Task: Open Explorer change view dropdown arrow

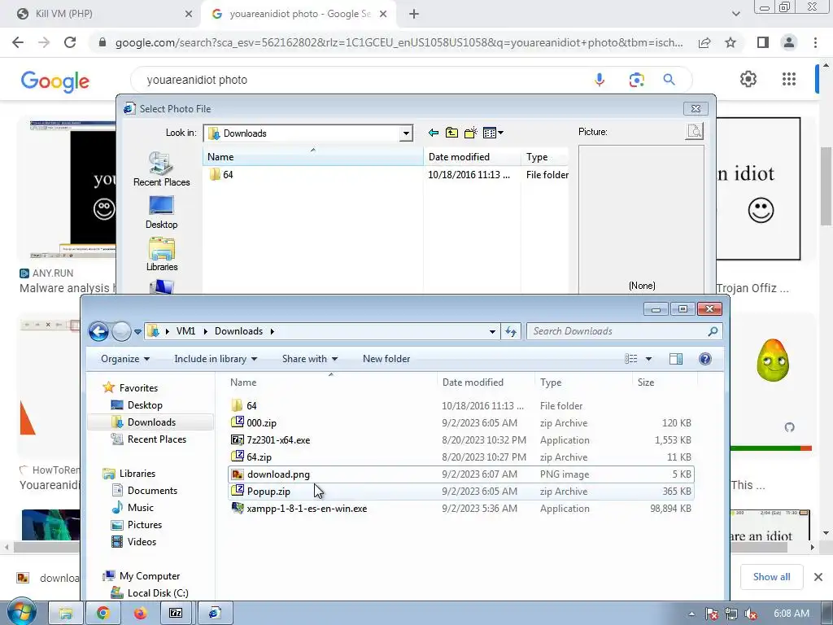Action: (648, 359)
